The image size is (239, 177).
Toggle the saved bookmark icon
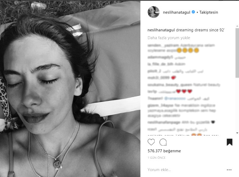coord(229,142)
